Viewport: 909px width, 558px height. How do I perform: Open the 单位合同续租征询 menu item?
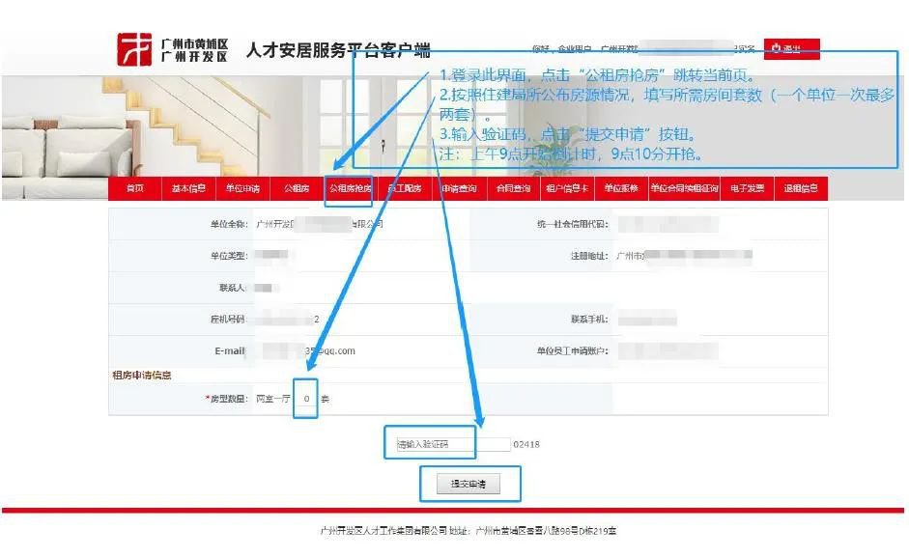pyautogui.click(x=684, y=188)
